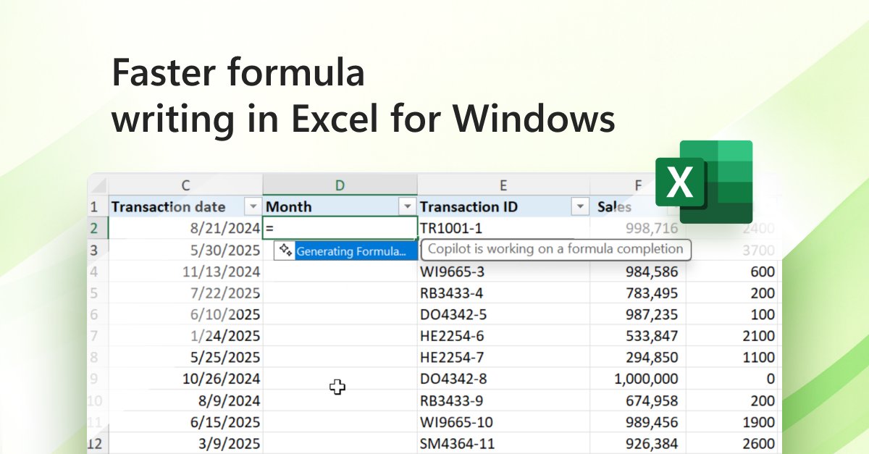
Task: Click the active formula cell containing =
Action: 340,229
